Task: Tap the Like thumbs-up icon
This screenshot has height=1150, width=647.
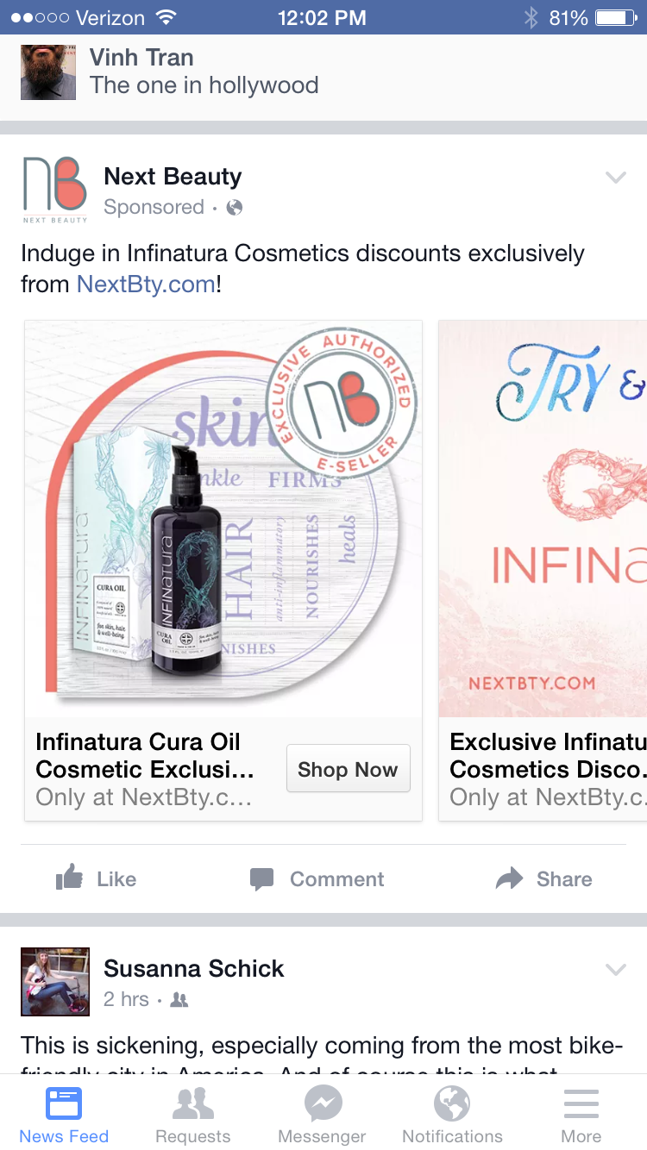Action: (x=70, y=878)
